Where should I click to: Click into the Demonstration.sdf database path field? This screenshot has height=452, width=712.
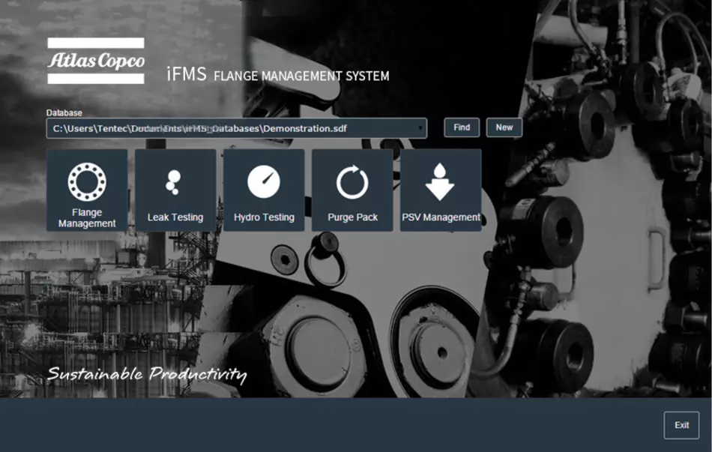click(x=225, y=128)
